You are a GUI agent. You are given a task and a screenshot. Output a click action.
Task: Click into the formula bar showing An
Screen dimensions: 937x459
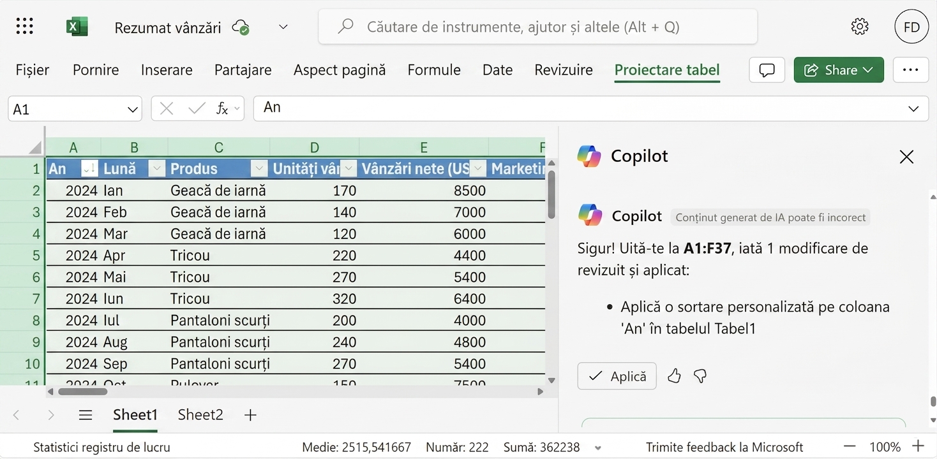pyautogui.click(x=591, y=108)
